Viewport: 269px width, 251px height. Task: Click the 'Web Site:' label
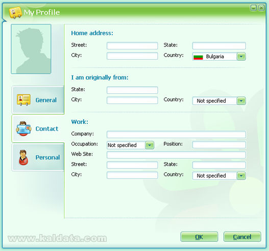pos(82,154)
